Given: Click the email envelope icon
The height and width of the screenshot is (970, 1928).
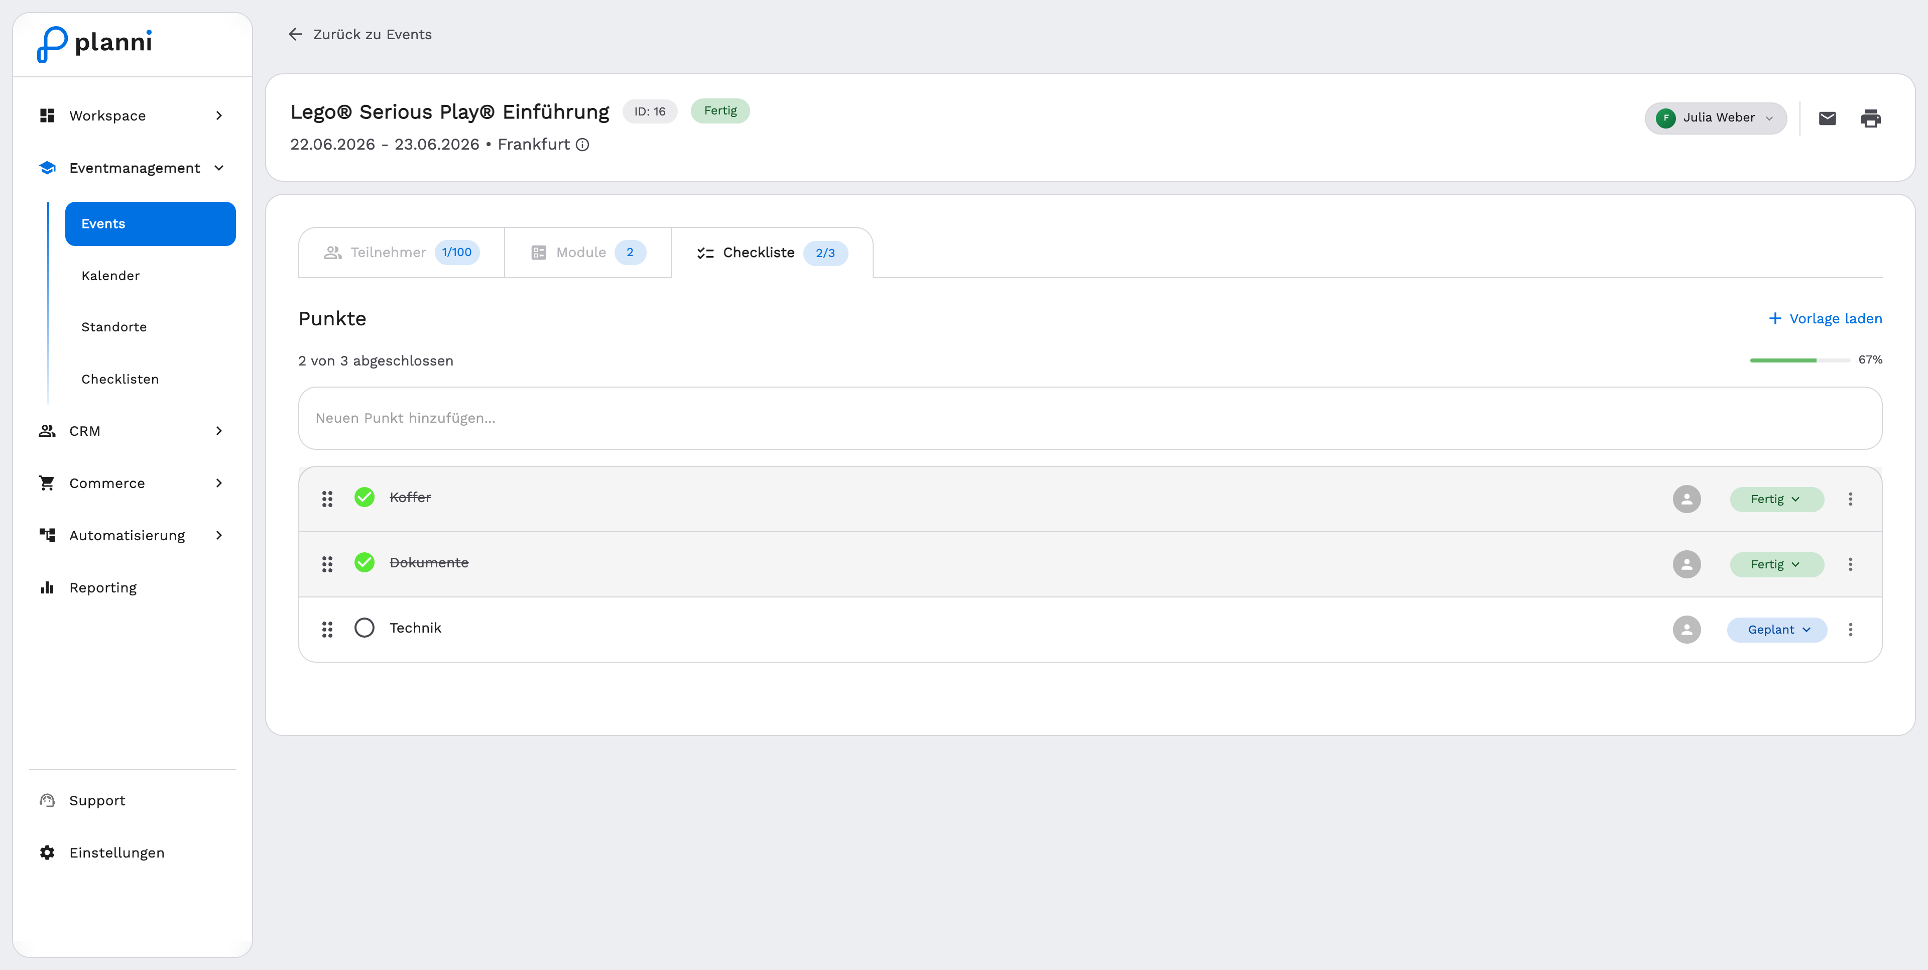Looking at the screenshot, I should [1827, 118].
